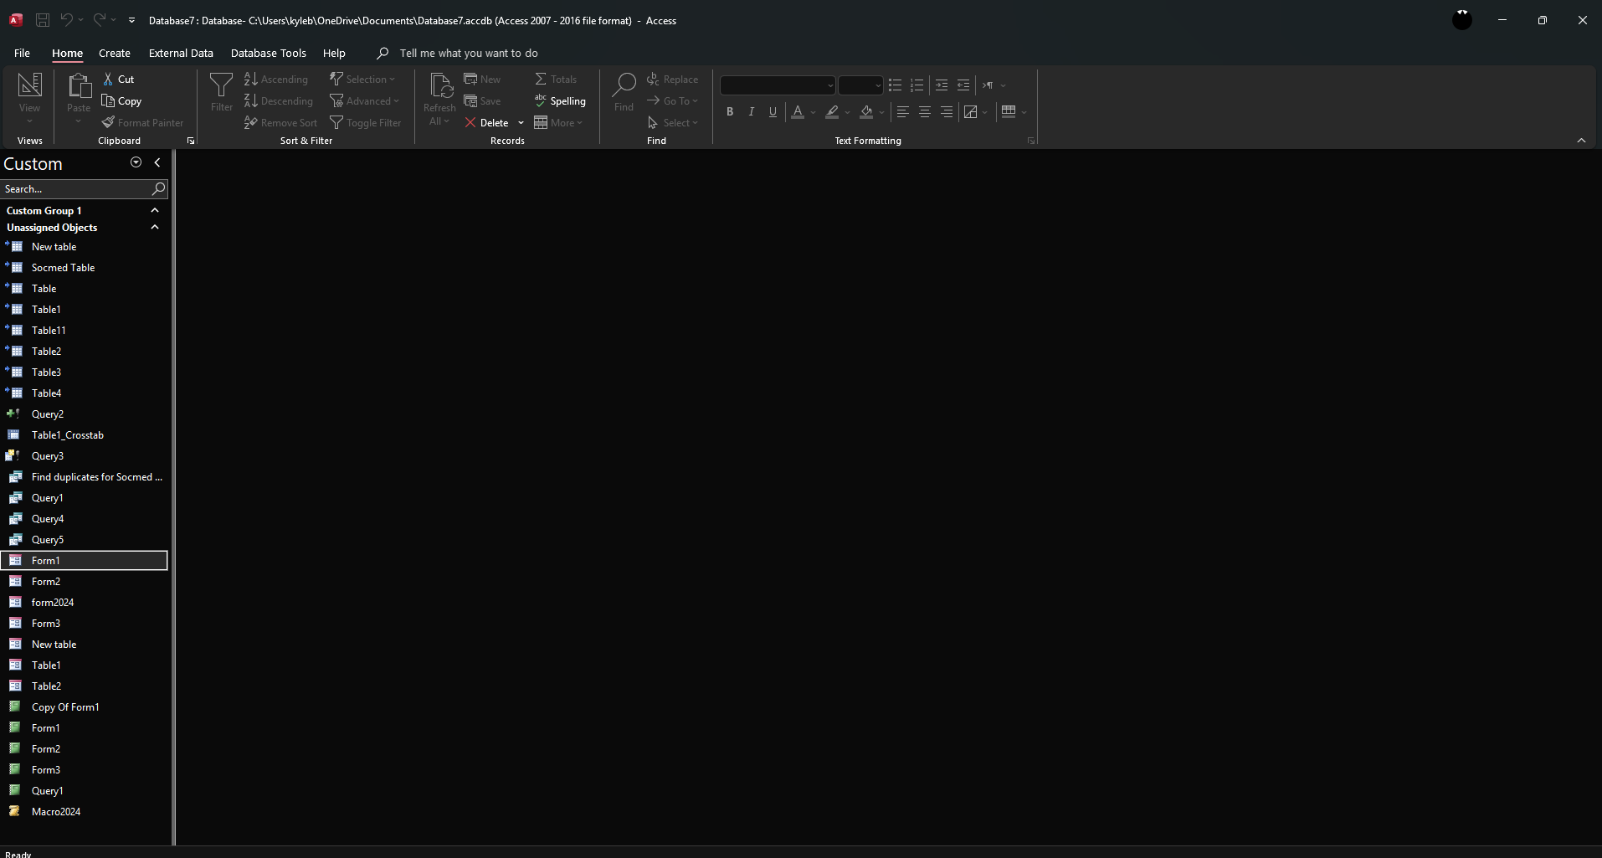Viewport: 1602px width, 858px height.
Task: Collapse the ribbon using the chevron
Action: coord(1581,141)
